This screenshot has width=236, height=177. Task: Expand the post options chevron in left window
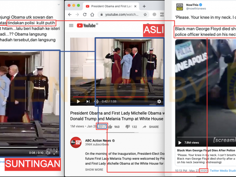(59, 5)
